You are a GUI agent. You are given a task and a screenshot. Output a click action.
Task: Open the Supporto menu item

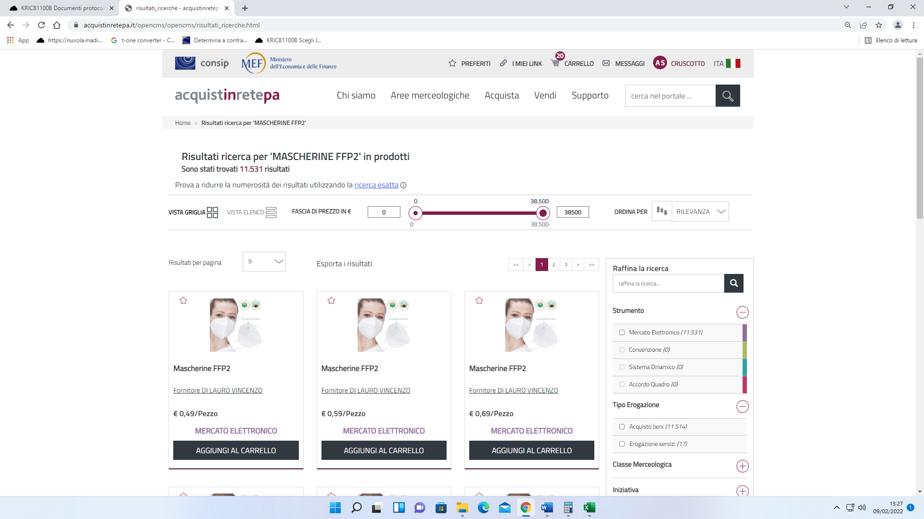590,96
